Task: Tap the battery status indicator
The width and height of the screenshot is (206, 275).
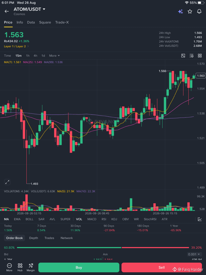Action: tap(201, 3)
